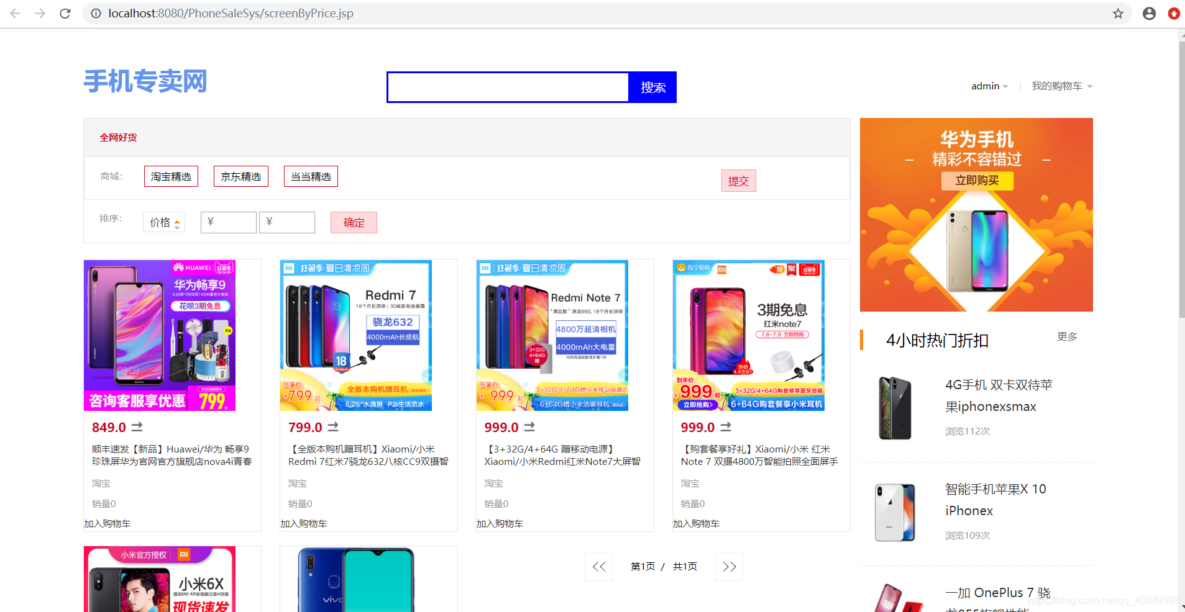Add 购套餐享好礼 Note 7 to cart
The image size is (1185, 612).
coord(697,524)
